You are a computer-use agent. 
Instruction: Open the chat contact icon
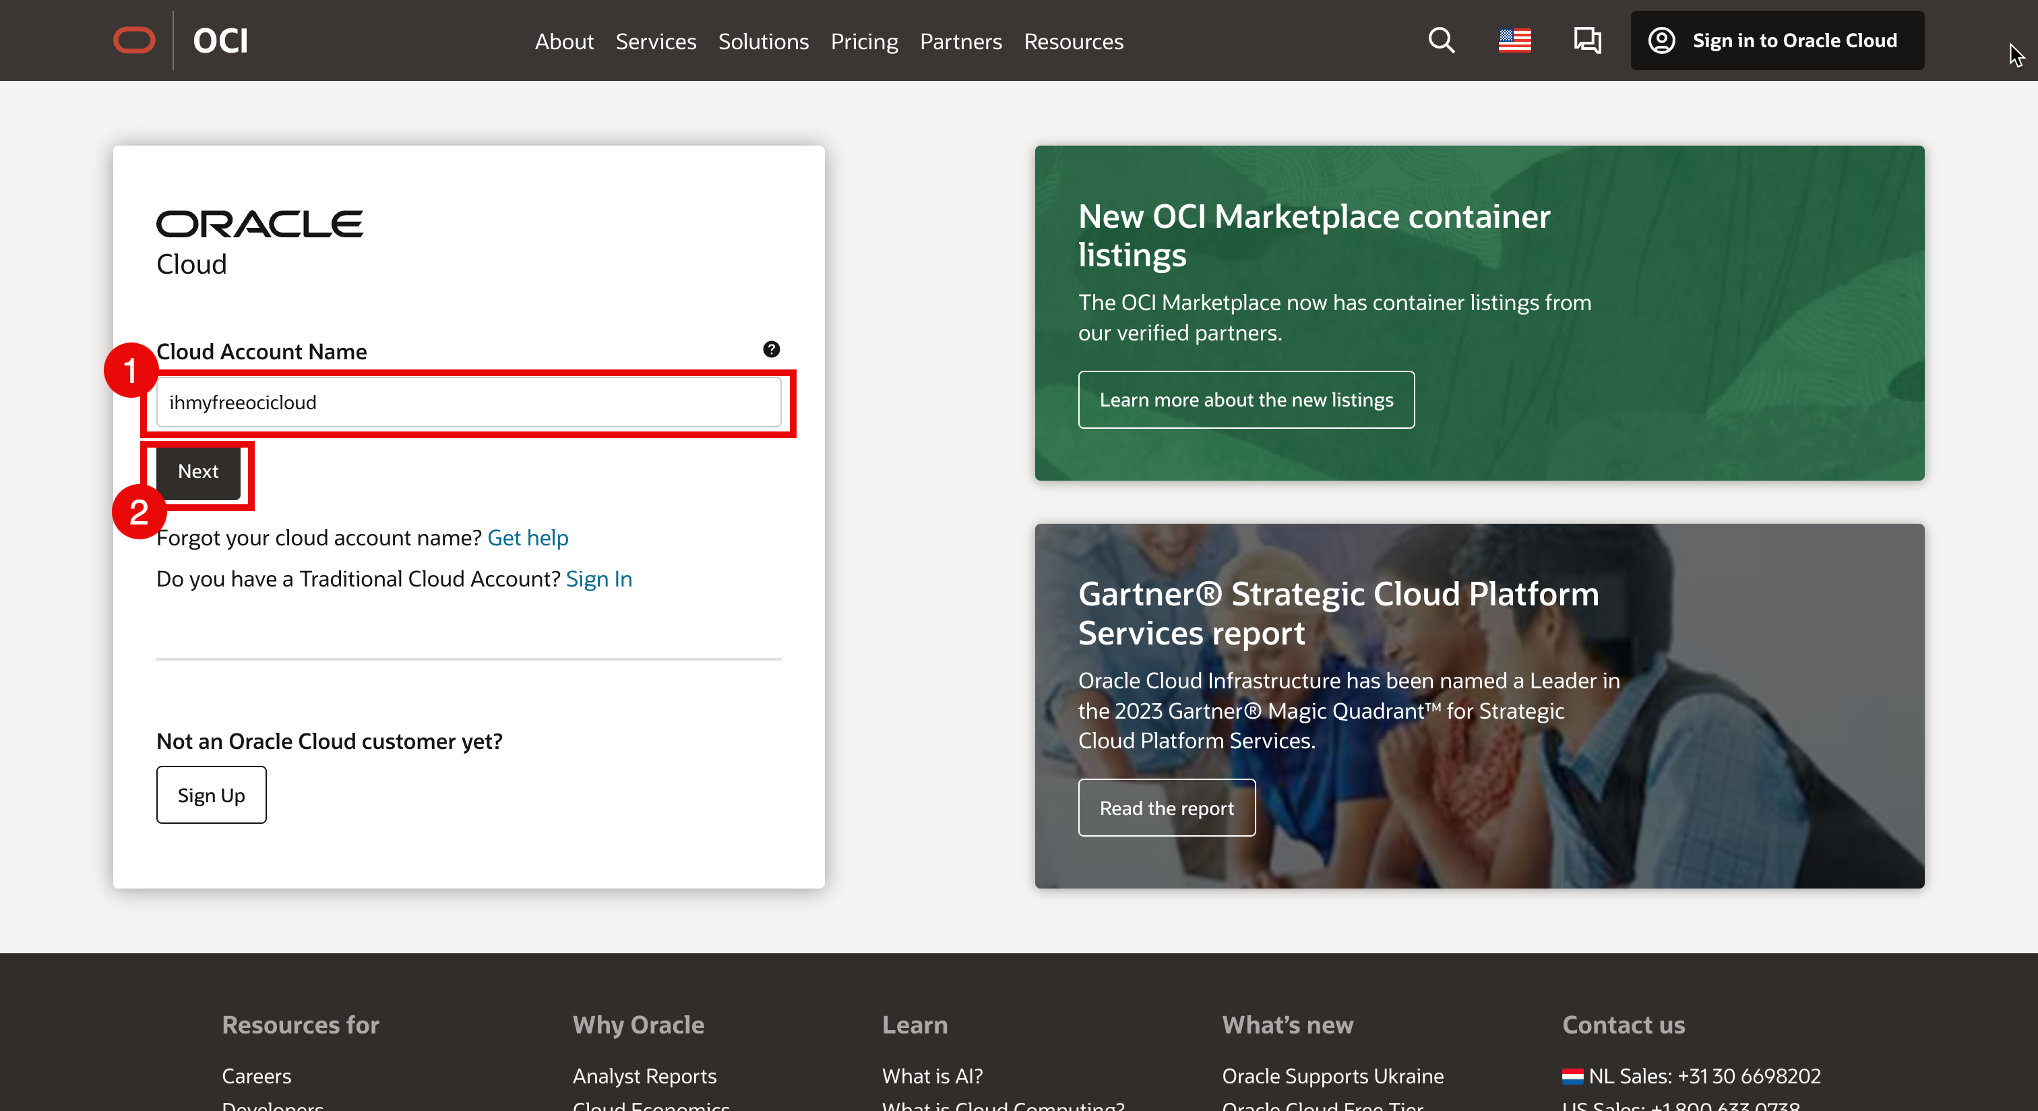(x=1586, y=40)
